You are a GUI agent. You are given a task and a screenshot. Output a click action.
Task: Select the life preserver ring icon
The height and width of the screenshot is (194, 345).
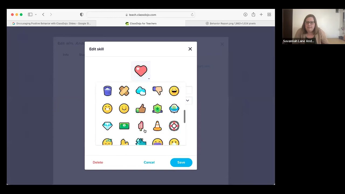pos(174,126)
